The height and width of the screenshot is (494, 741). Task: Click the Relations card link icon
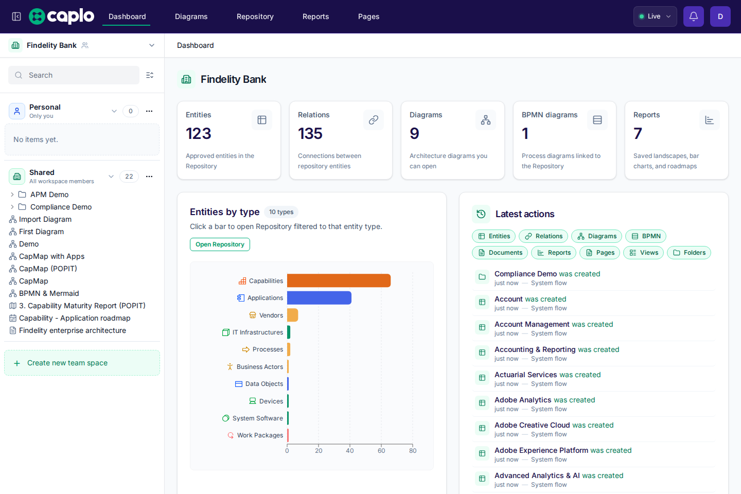tap(374, 120)
